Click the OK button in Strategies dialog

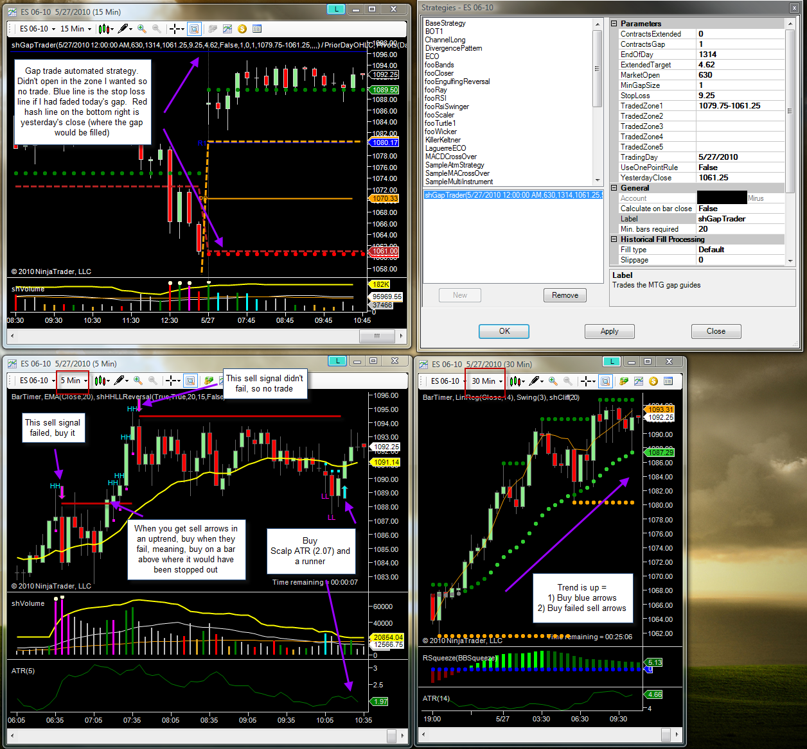[x=504, y=331]
